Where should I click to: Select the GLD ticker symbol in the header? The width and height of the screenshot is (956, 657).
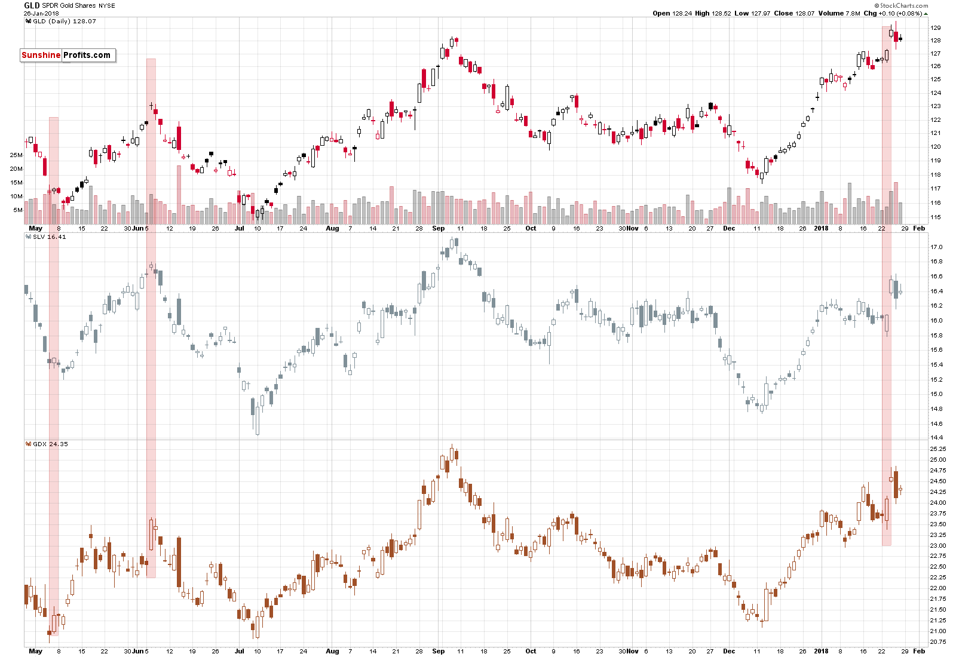pyautogui.click(x=32, y=5)
